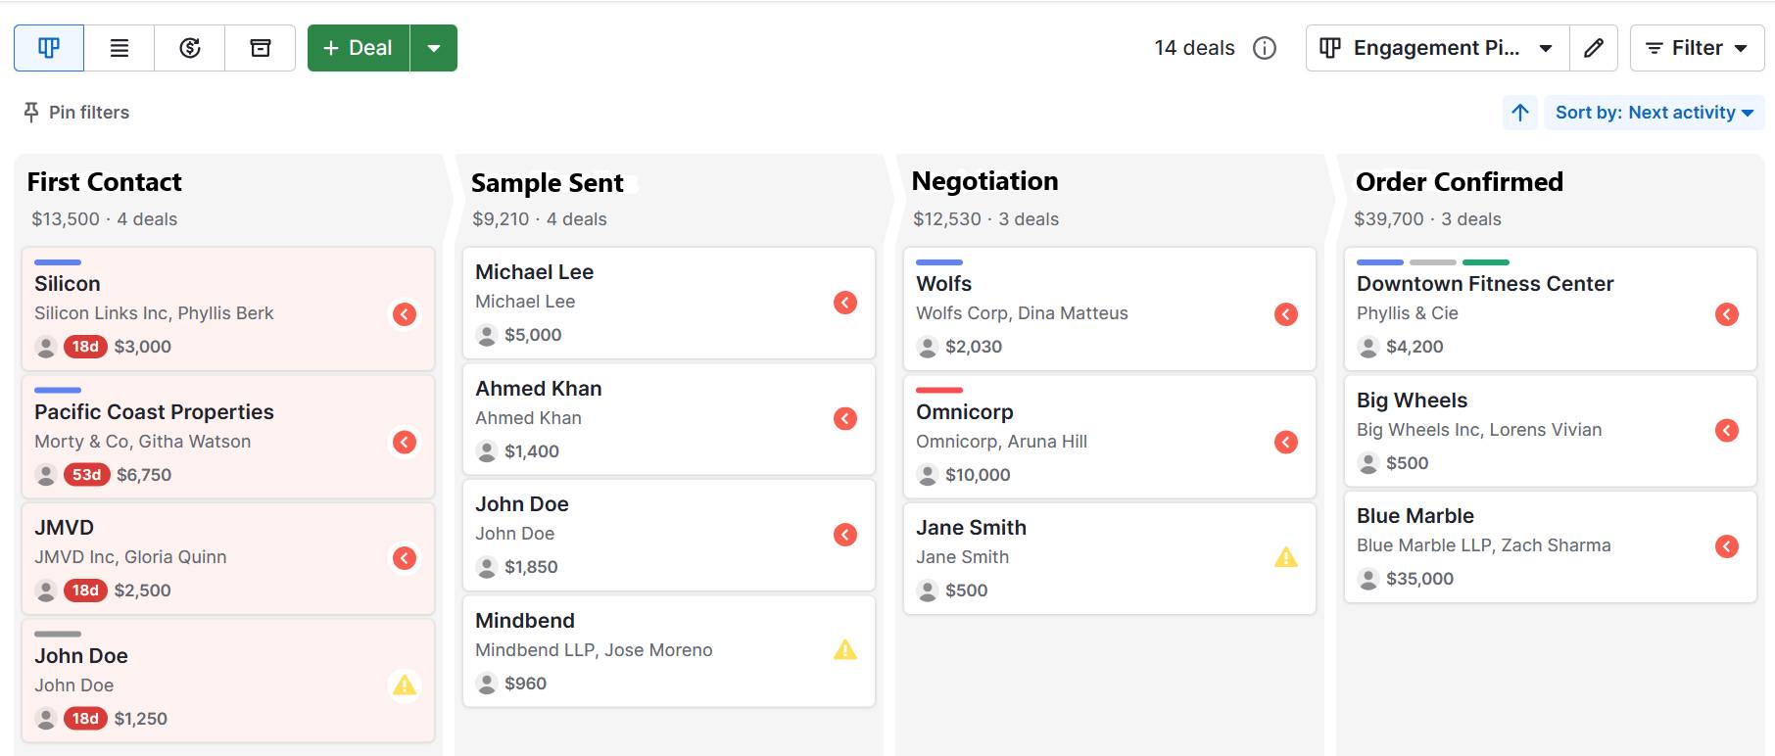Click green label on Downtown Fitness Center
This screenshot has height=756, width=1775.
[1486, 262]
